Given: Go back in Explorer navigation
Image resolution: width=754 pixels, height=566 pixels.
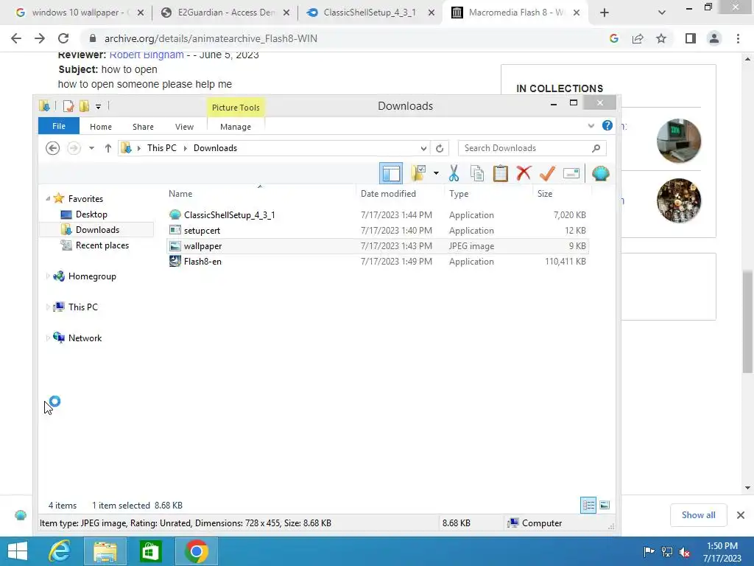Looking at the screenshot, I should (53, 147).
